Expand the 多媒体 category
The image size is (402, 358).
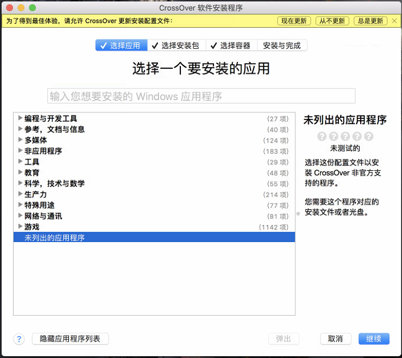[20, 140]
